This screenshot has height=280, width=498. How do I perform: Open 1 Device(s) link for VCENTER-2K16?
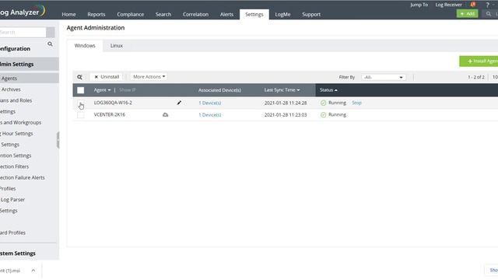point(210,115)
